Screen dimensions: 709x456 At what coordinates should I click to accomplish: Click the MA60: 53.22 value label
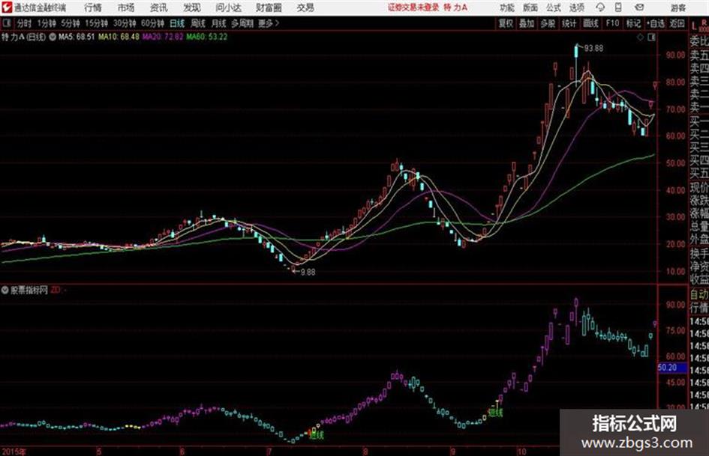coord(207,37)
